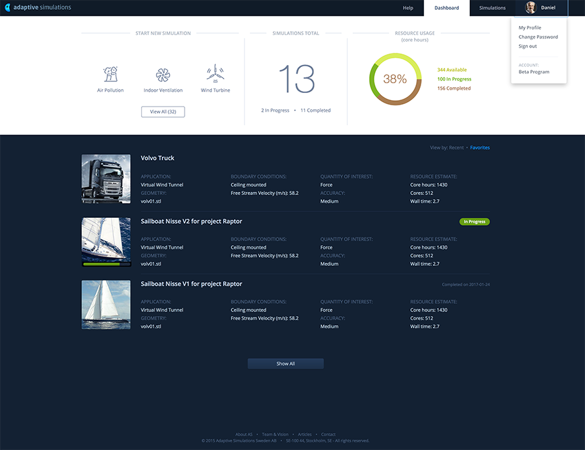Viewport: 585px width, 450px height.
Task: Click the 11 Completed count
Action: pos(316,111)
